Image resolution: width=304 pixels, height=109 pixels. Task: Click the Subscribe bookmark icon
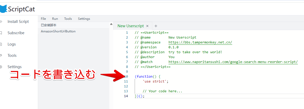[x=1, y=33]
